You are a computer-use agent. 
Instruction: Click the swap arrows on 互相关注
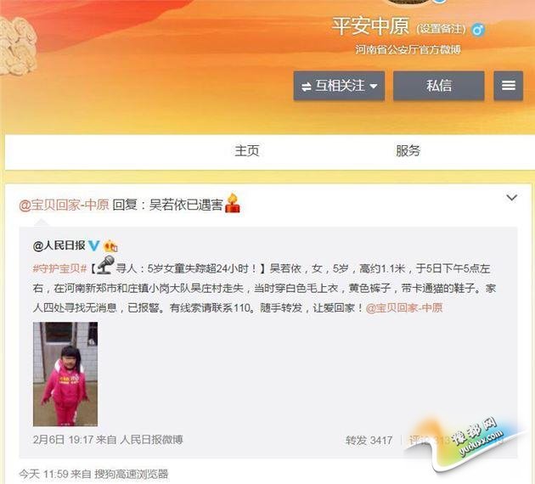pyautogui.click(x=306, y=87)
